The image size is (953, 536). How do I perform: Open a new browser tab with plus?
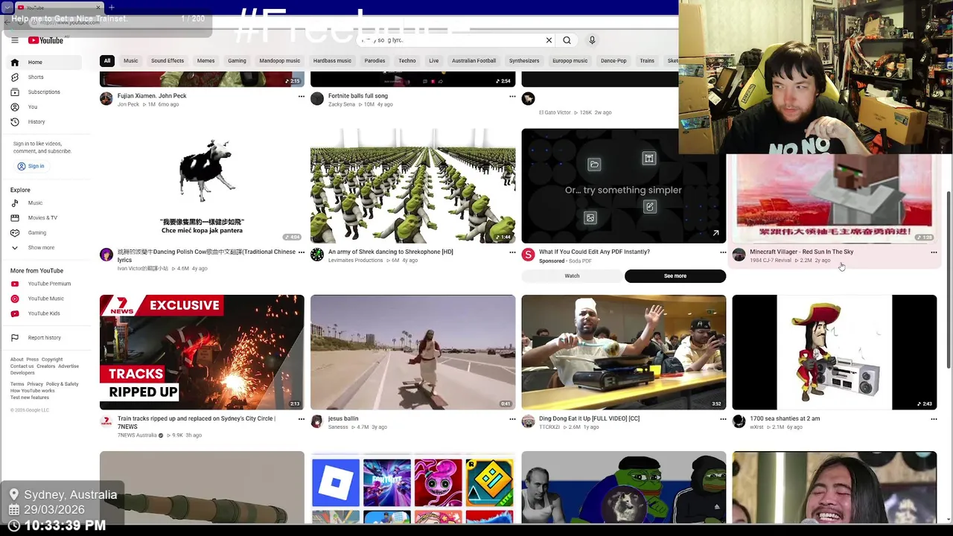[112, 7]
